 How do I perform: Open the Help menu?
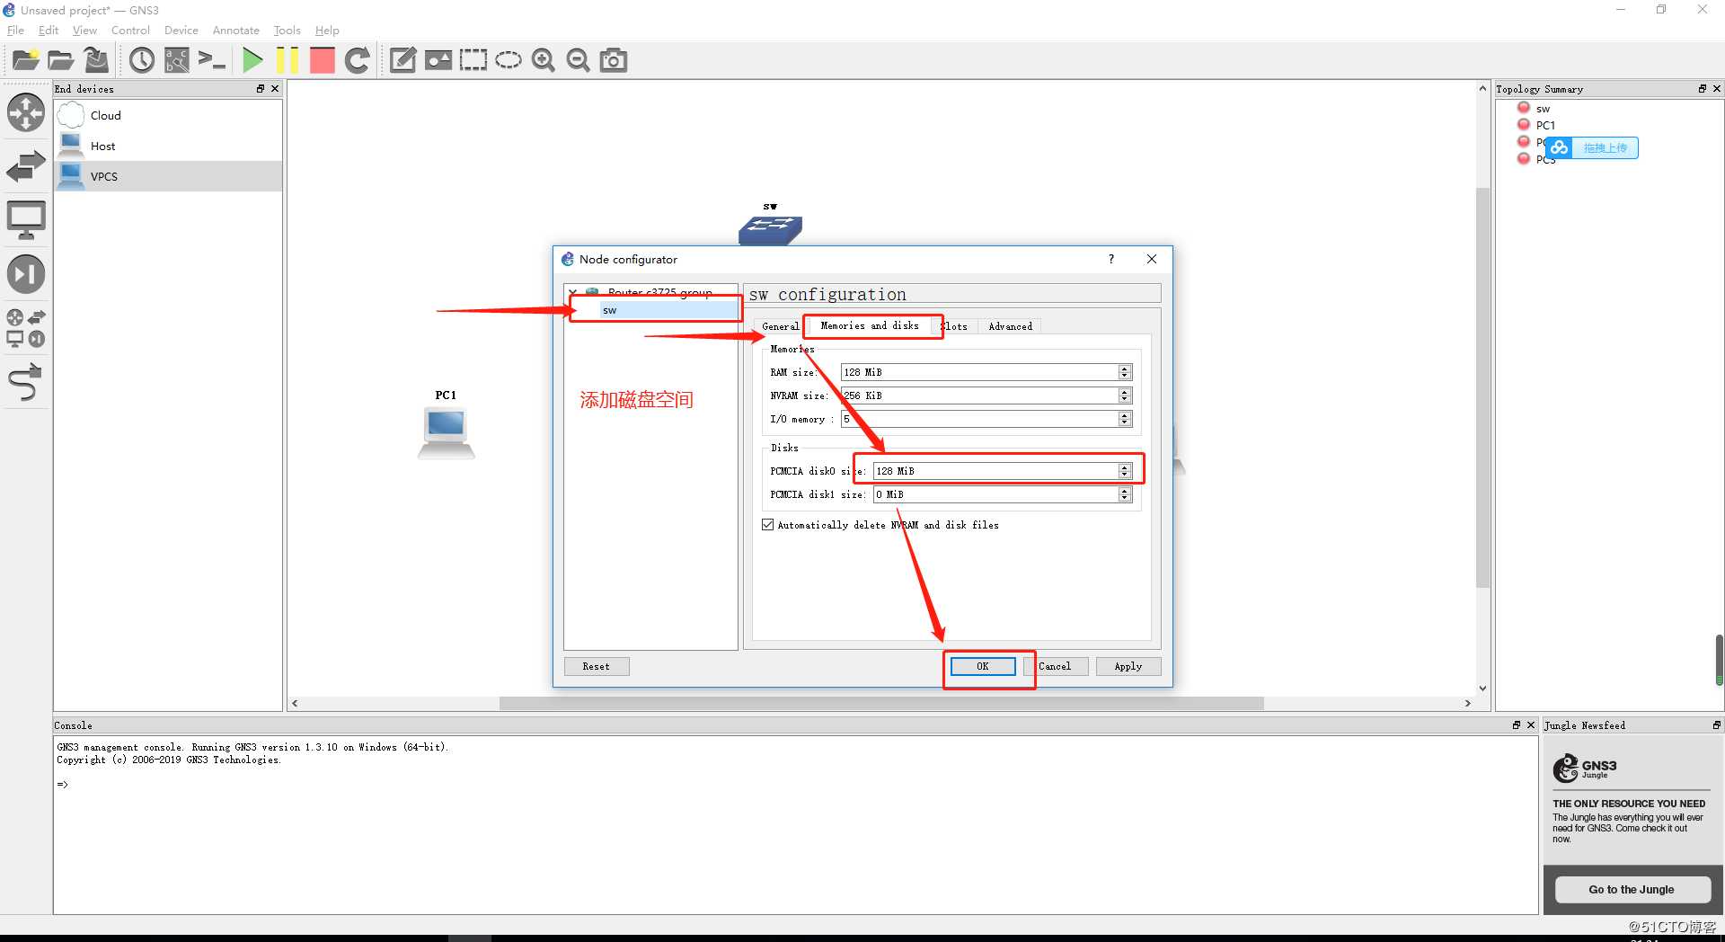click(327, 30)
